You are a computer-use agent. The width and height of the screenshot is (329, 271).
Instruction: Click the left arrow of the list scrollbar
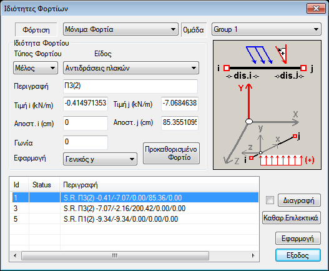15,255
